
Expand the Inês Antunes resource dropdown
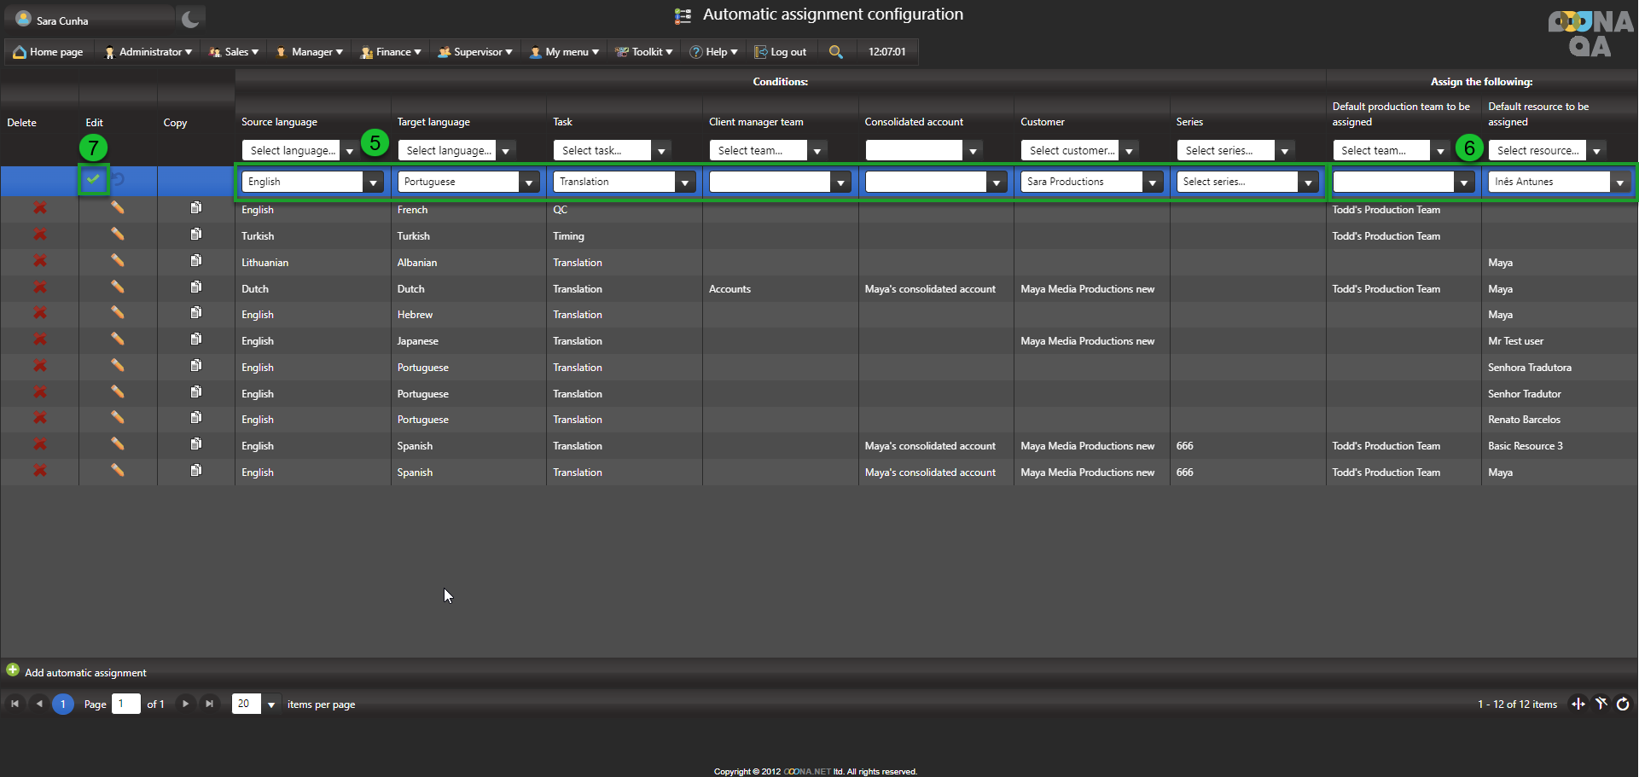1619,183
